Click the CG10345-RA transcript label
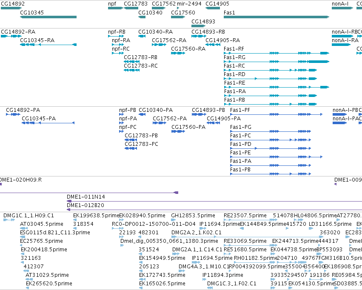 (x=37, y=40)
